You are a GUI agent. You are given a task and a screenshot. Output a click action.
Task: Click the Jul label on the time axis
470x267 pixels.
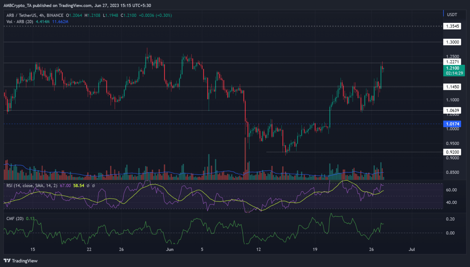click(412, 249)
